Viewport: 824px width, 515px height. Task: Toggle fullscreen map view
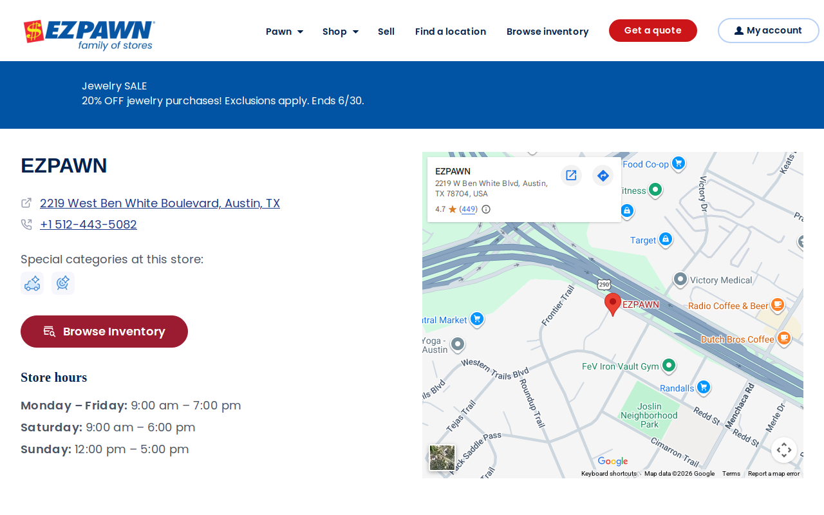click(x=784, y=450)
